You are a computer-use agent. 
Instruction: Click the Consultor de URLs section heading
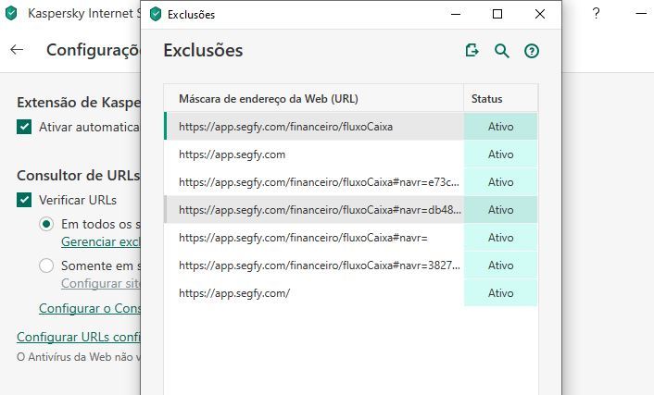79,176
